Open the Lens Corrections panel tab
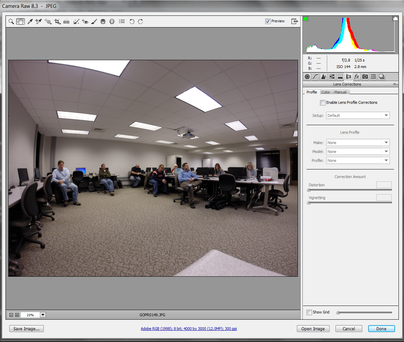404x342 pixels. 349,77
